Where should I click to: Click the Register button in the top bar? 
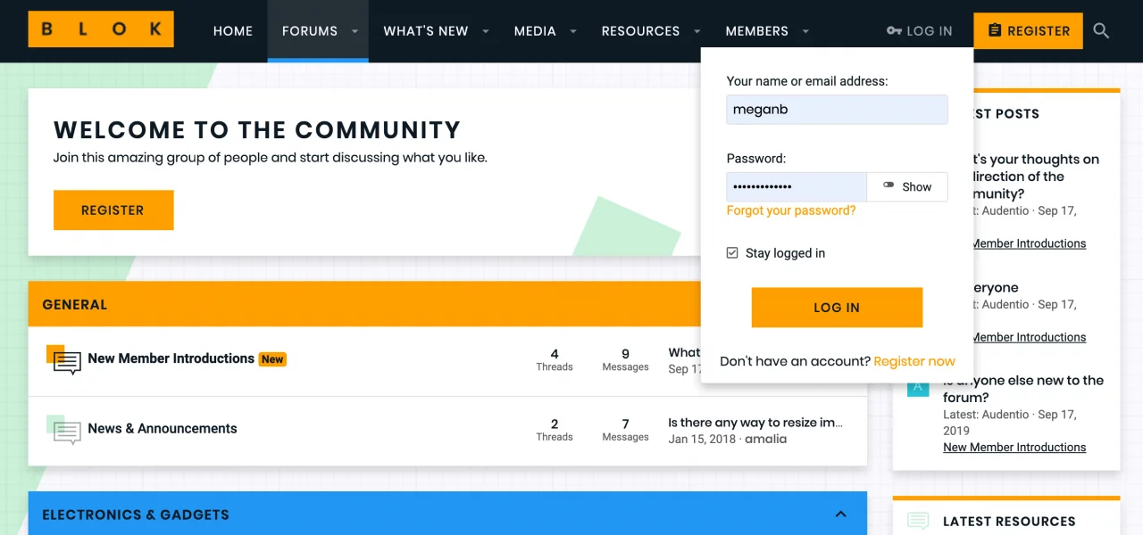[1028, 31]
